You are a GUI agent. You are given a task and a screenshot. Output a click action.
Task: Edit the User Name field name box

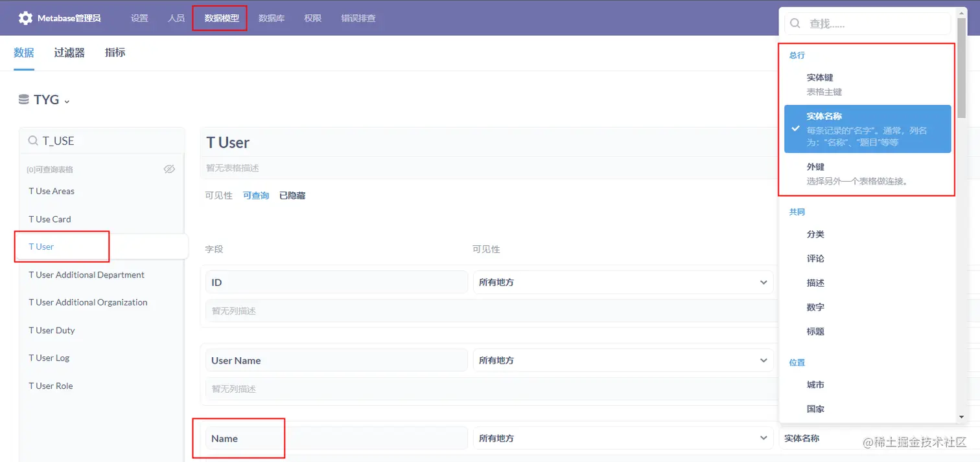click(x=336, y=360)
